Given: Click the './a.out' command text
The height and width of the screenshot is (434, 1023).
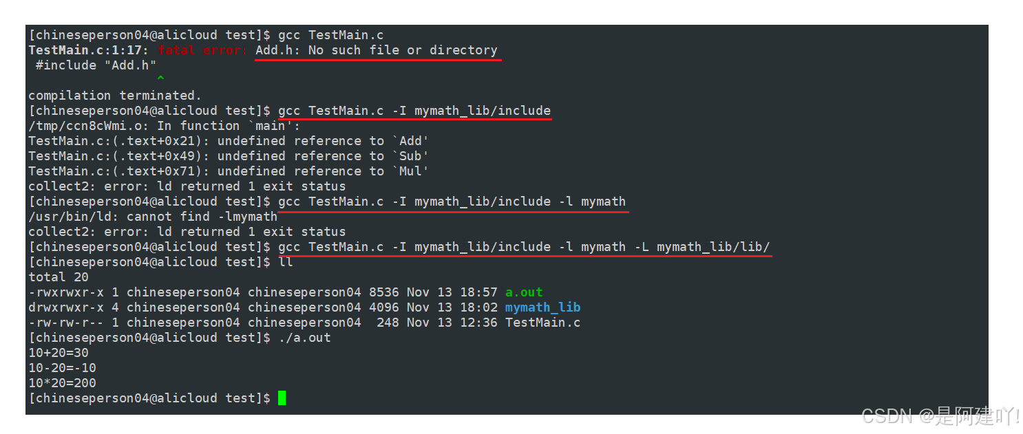Looking at the screenshot, I should (304, 338).
